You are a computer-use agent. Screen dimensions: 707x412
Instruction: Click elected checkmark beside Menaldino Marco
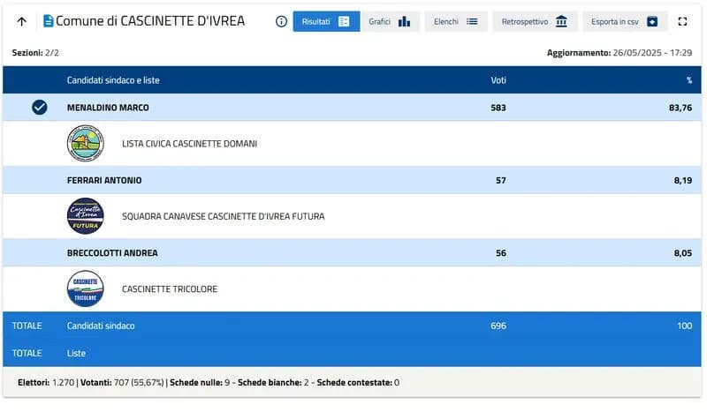coord(39,108)
